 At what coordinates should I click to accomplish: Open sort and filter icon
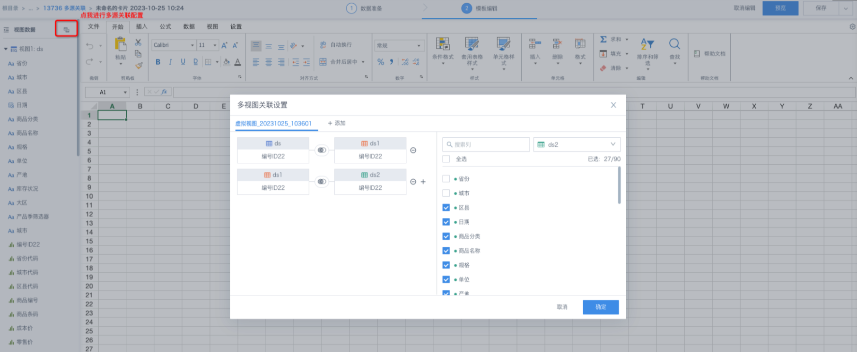[647, 44]
